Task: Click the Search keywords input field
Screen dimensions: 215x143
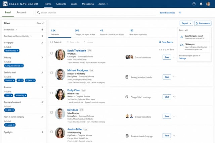Action: (x=96, y=13)
